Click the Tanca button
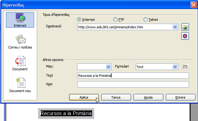The width and height of the screenshot is (198, 121). tap(116, 97)
